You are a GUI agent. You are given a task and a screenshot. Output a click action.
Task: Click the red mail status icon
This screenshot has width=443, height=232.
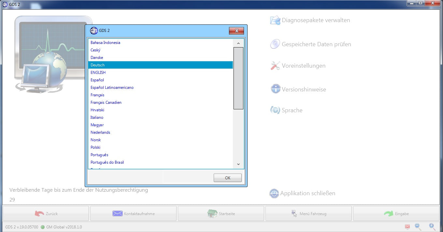point(407,227)
